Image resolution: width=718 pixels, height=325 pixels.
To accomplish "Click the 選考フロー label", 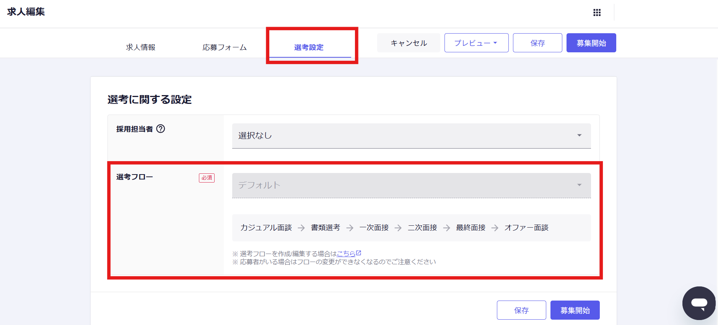I will [135, 177].
